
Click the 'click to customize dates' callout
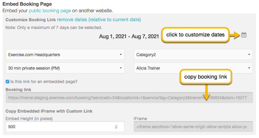195,35
